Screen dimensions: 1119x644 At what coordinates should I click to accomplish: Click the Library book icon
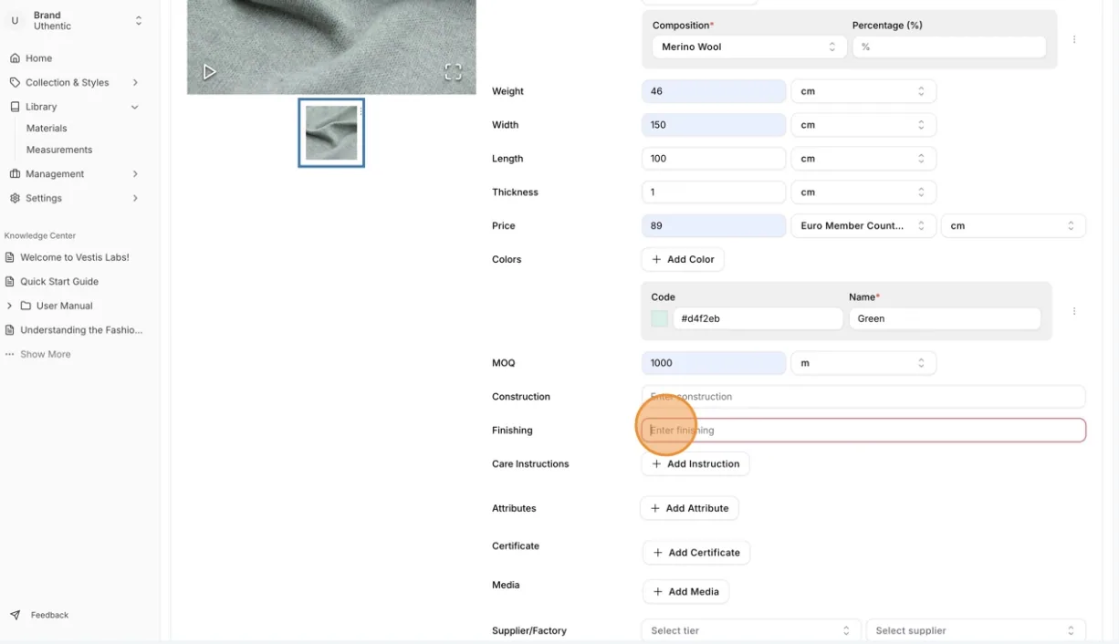15,107
